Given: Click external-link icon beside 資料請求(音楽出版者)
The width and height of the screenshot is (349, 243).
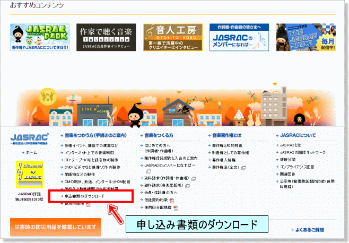Looking at the screenshot, I should tap(187, 186).
